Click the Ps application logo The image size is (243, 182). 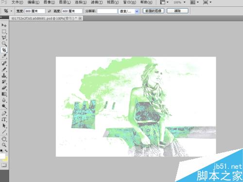(x=4, y=2)
